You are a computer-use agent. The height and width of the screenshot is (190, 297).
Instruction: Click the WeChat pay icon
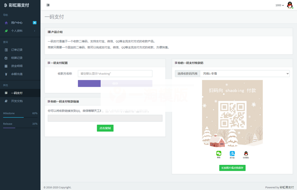(218, 153)
